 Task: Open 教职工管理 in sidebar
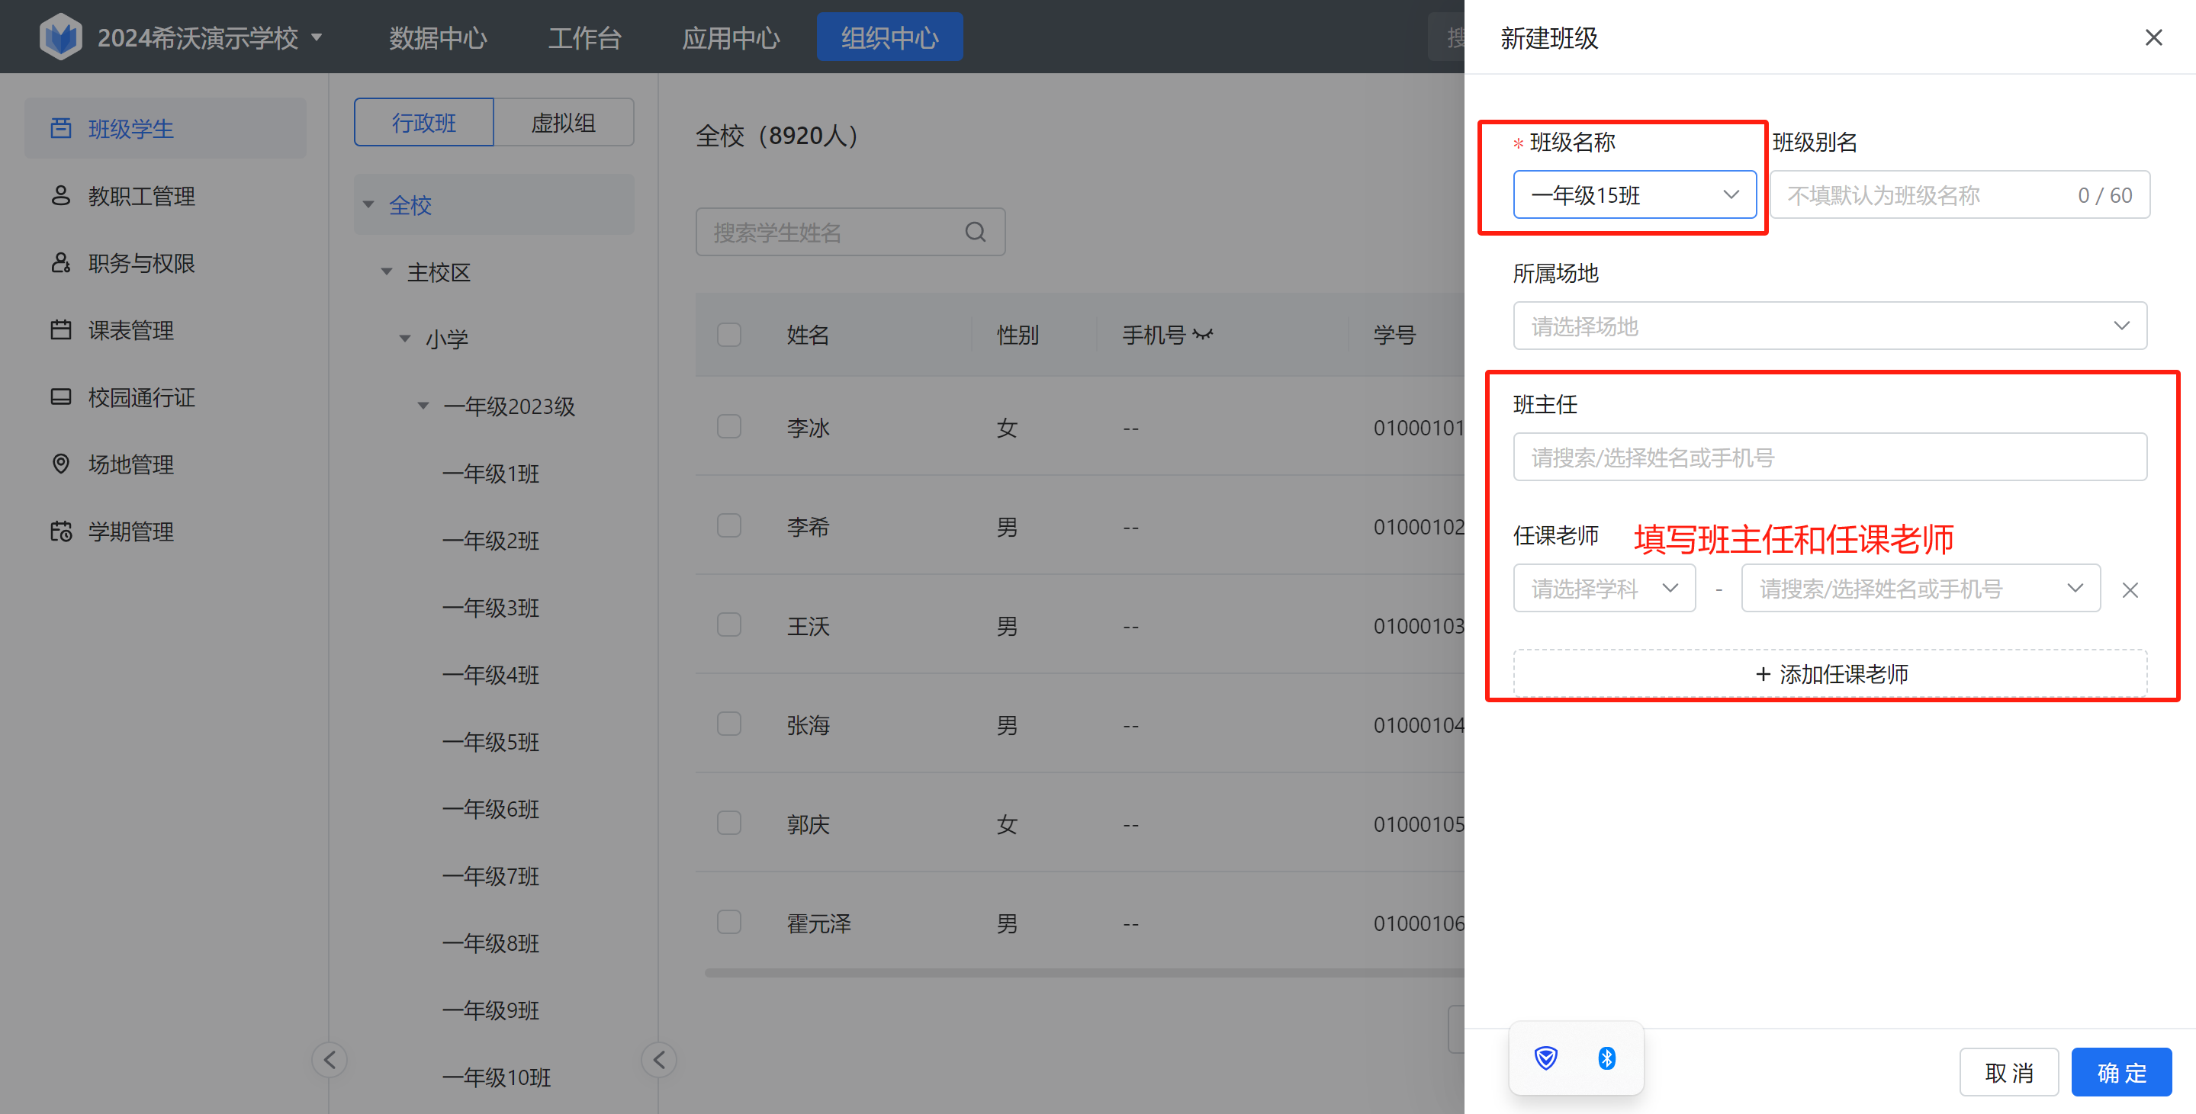click(165, 196)
